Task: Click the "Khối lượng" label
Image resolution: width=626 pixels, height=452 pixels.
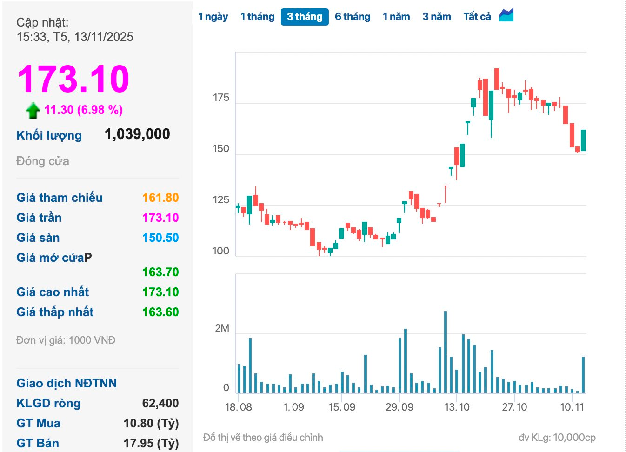Action: click(49, 135)
